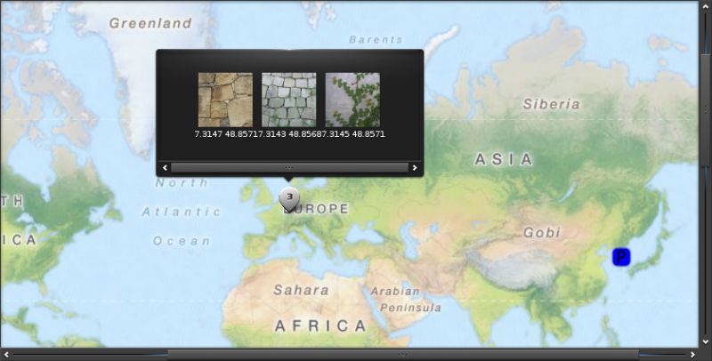Image resolution: width=712 pixels, height=361 pixels.
Task: Click the Barents sea label
Action: point(376,39)
